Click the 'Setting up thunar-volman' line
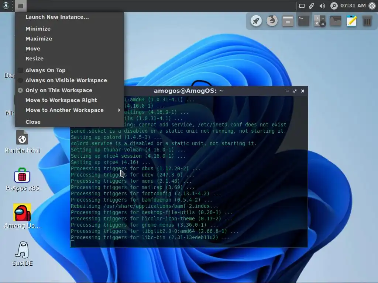 click(128, 150)
